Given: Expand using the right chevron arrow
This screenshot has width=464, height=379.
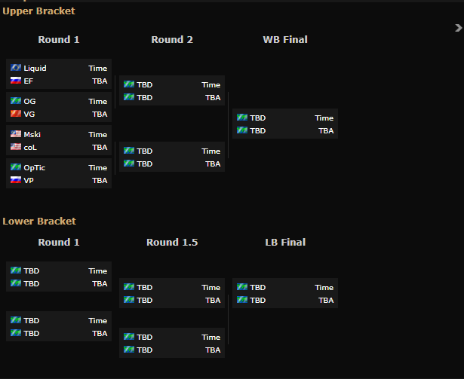Looking at the screenshot, I should tap(458, 28).
